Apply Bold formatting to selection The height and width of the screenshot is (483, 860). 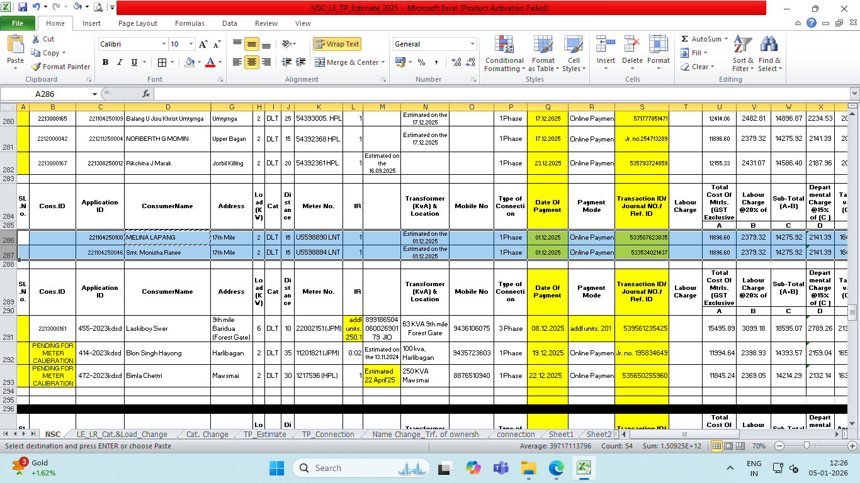105,62
